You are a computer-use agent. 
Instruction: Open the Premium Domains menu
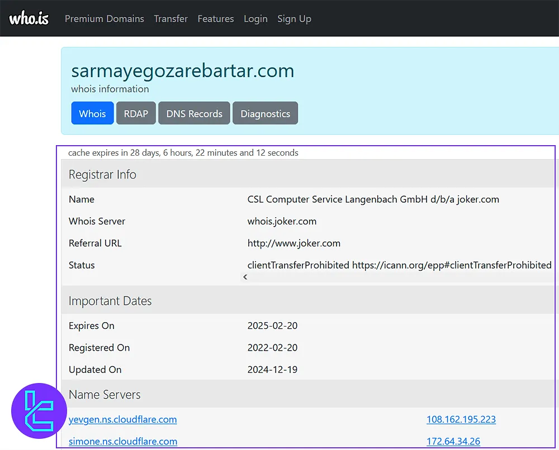tap(104, 18)
